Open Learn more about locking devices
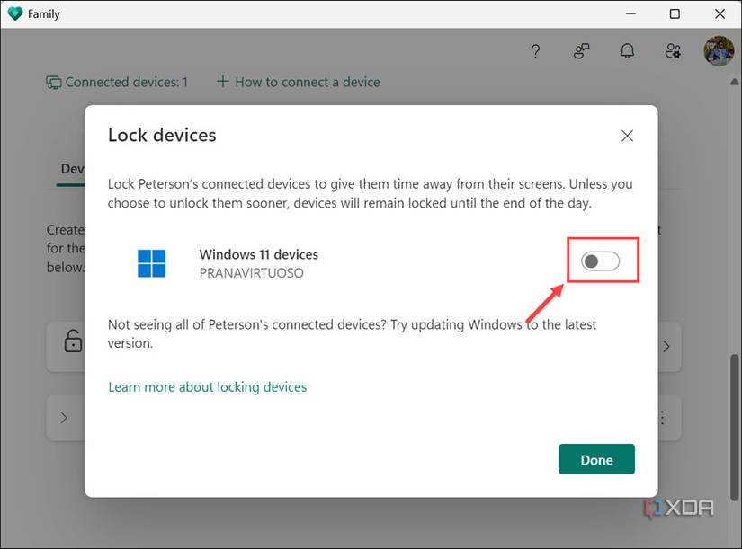The width and height of the screenshot is (742, 549). click(x=208, y=386)
